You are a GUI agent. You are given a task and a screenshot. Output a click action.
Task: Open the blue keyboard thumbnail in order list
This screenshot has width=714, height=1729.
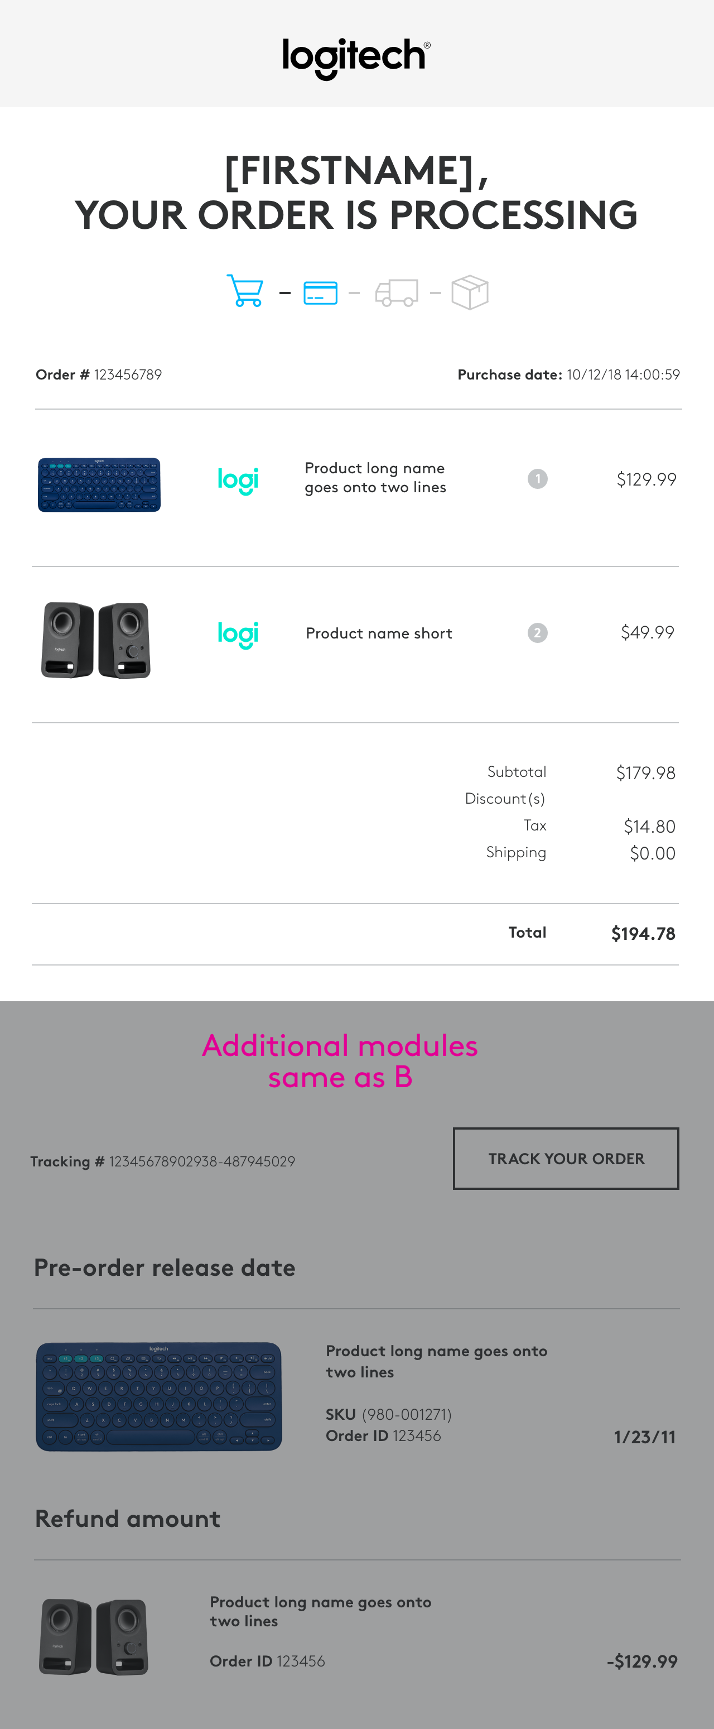[99, 484]
